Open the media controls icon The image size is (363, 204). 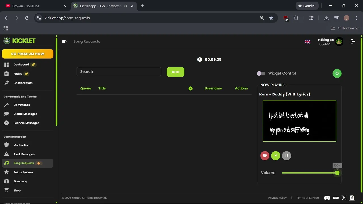click(336, 18)
